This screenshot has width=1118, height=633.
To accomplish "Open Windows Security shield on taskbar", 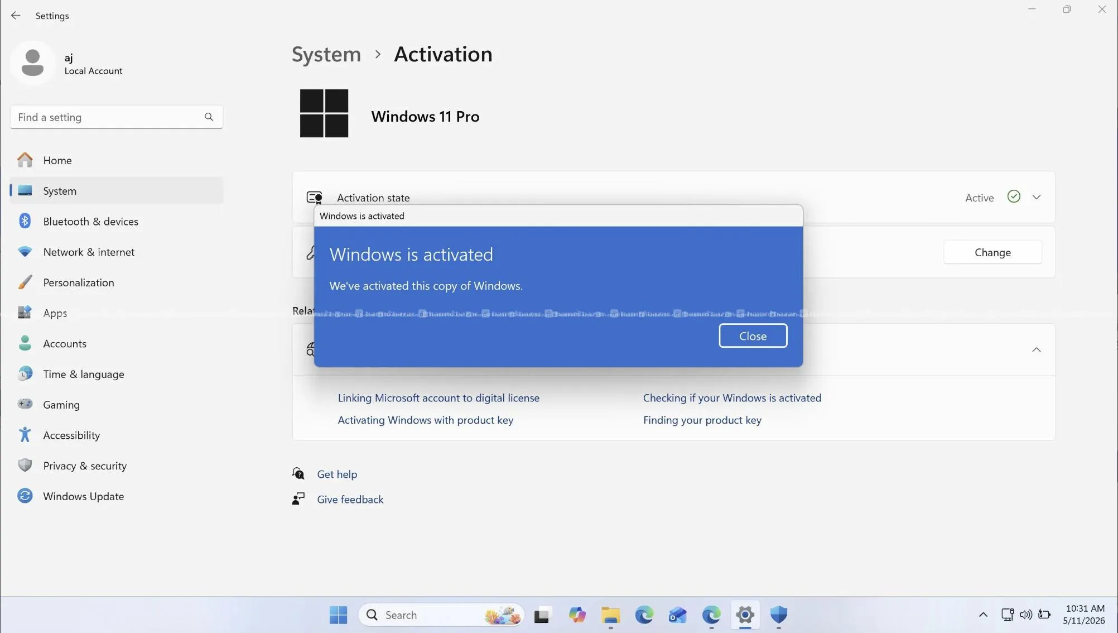I will pyautogui.click(x=778, y=615).
